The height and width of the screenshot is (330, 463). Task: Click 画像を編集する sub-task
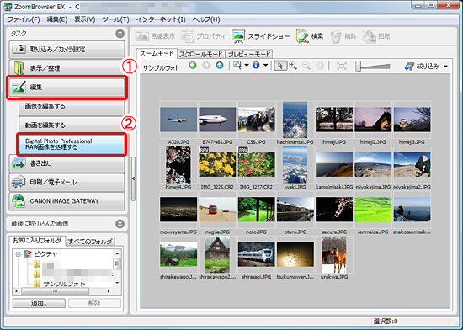point(72,106)
